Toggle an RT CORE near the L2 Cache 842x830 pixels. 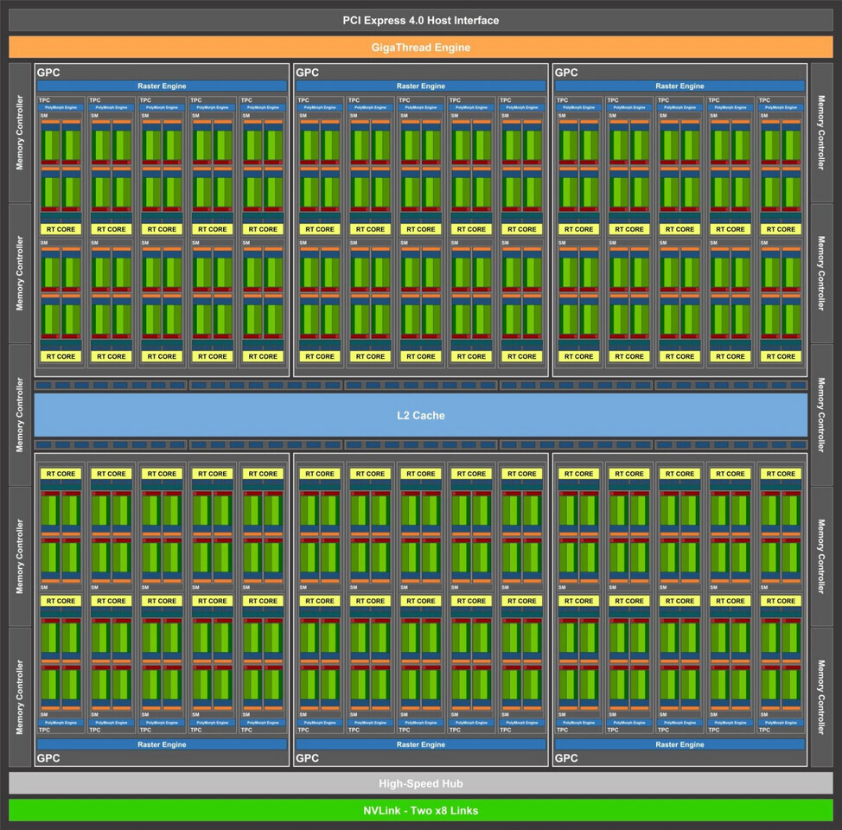click(x=60, y=474)
